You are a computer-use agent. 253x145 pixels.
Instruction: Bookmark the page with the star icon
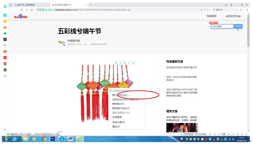tap(31, 10)
